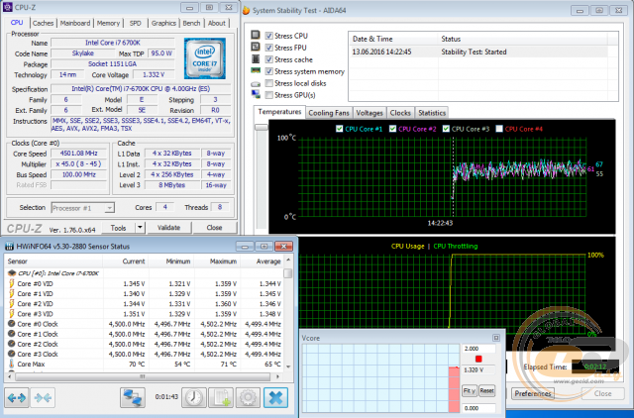The height and width of the screenshot is (418, 634).
Task: Open the About tab in CPU-Z
Action: coord(217,23)
